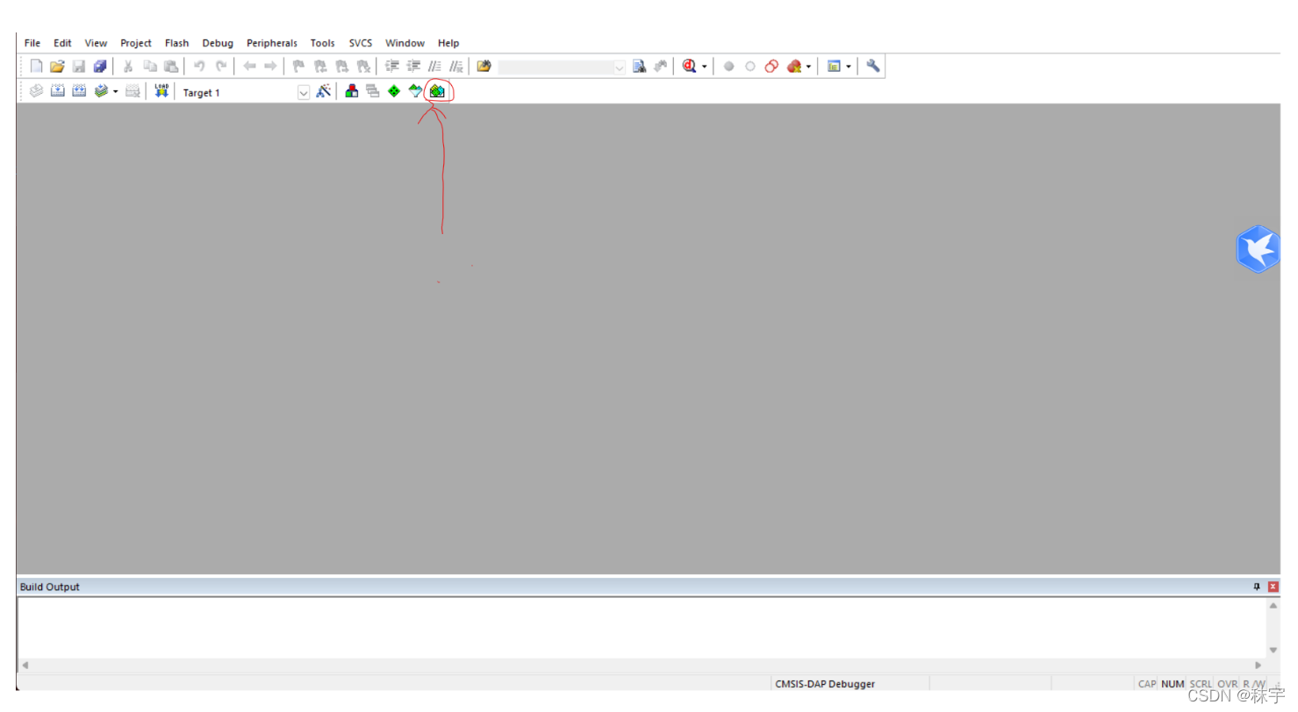Click the Select Software Packs icon
Screen dimensions: 1298x712
pos(415,91)
